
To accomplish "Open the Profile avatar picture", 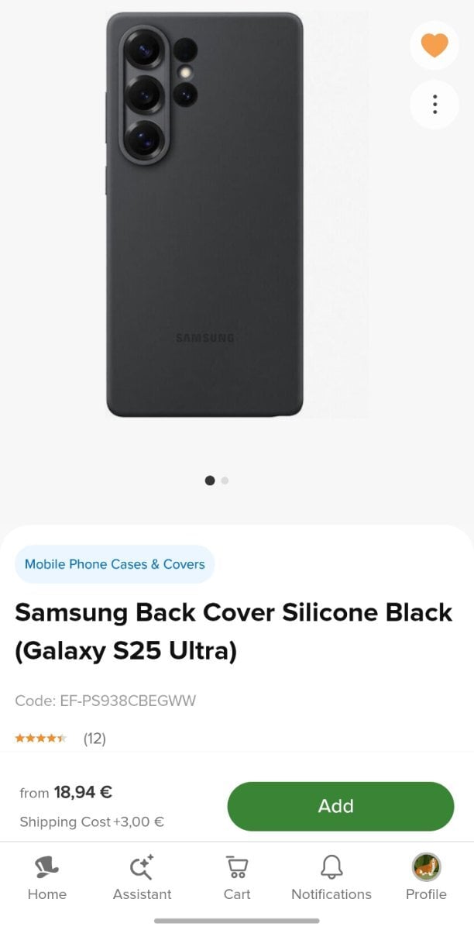I will click(426, 866).
